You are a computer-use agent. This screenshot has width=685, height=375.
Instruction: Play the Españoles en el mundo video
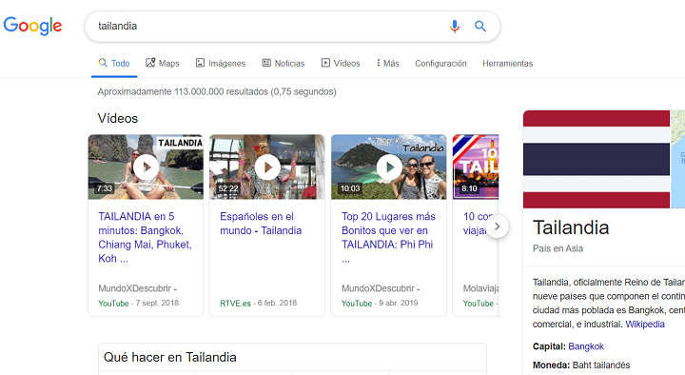(x=267, y=167)
